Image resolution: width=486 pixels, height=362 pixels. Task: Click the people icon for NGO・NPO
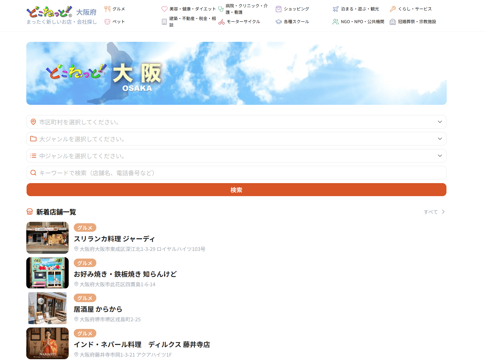335,22
